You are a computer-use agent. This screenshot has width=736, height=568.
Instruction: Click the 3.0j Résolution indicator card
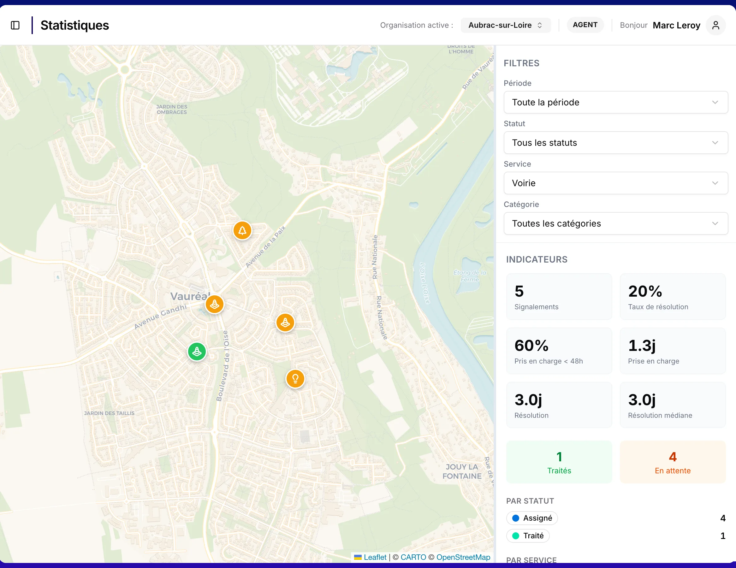[x=559, y=405]
